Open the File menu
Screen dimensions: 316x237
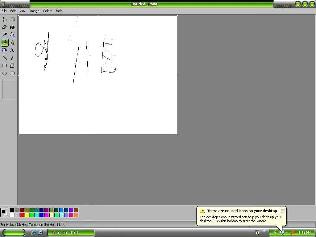point(4,11)
